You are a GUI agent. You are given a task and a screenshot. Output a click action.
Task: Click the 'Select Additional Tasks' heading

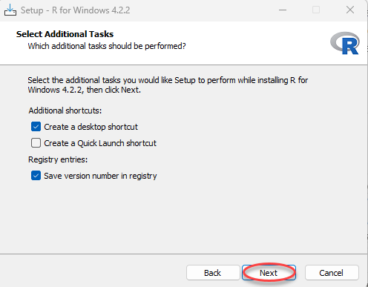coord(65,34)
